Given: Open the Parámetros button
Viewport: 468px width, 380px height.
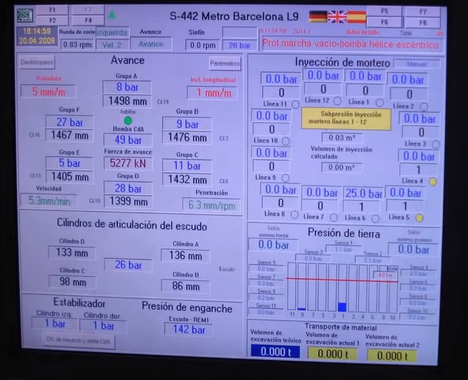Looking at the screenshot, I should [x=225, y=63].
